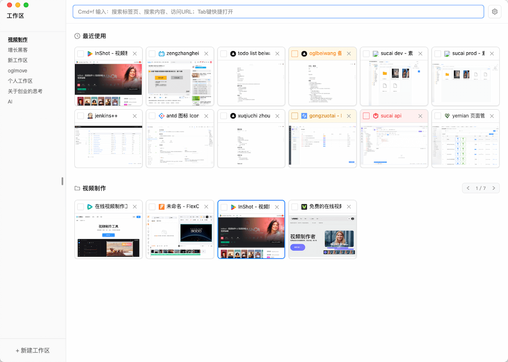Go to next page with right chevron
This screenshot has height=362, width=508.
(x=493, y=187)
